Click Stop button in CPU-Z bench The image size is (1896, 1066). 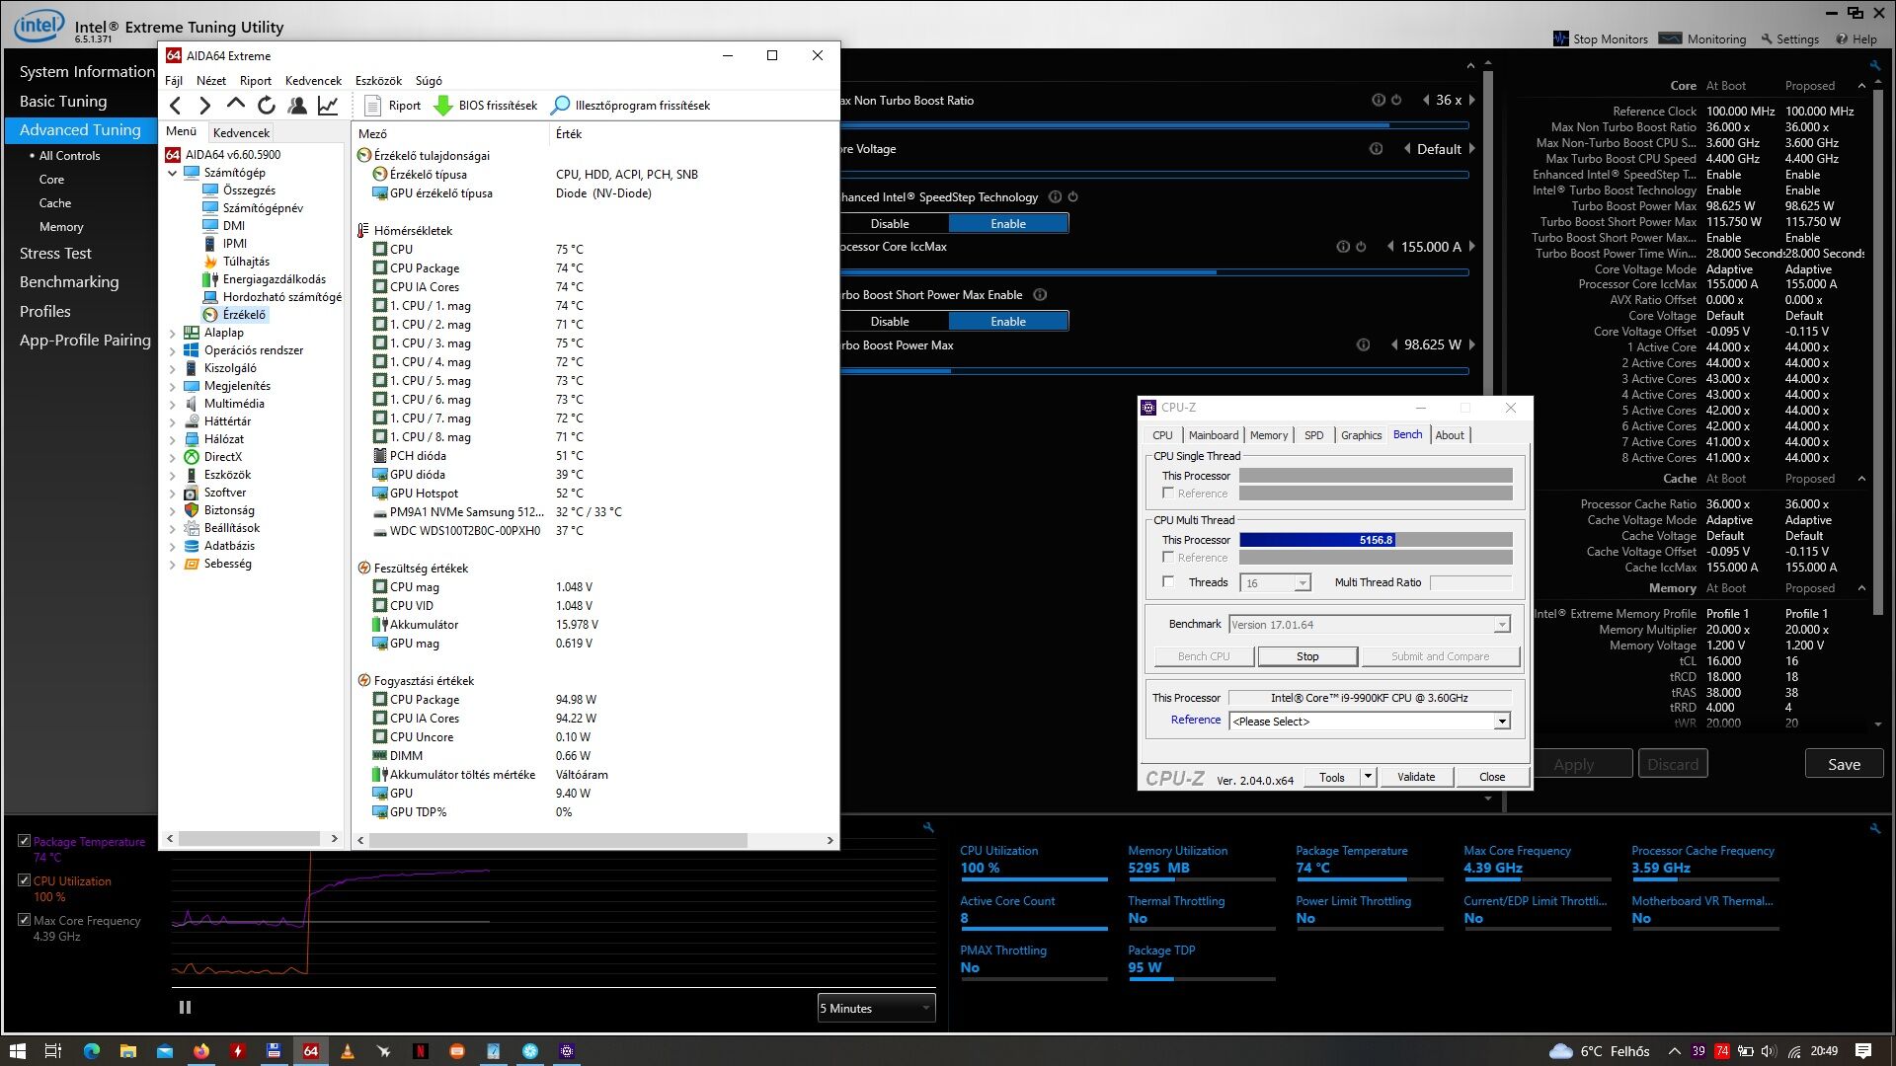tap(1306, 656)
